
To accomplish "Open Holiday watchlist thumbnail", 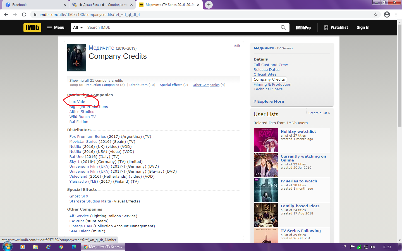I will click(x=266, y=140).
